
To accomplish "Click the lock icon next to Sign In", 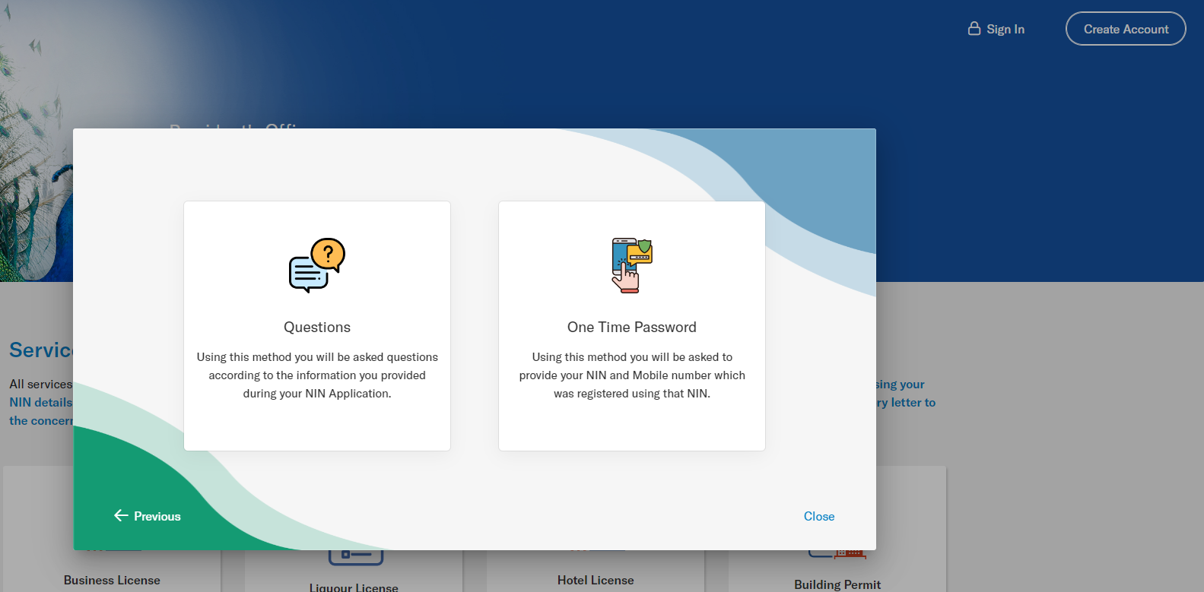I will (974, 29).
